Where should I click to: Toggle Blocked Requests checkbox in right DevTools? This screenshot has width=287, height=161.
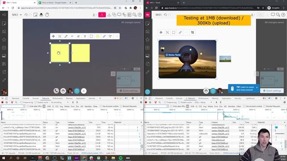tap(265, 106)
